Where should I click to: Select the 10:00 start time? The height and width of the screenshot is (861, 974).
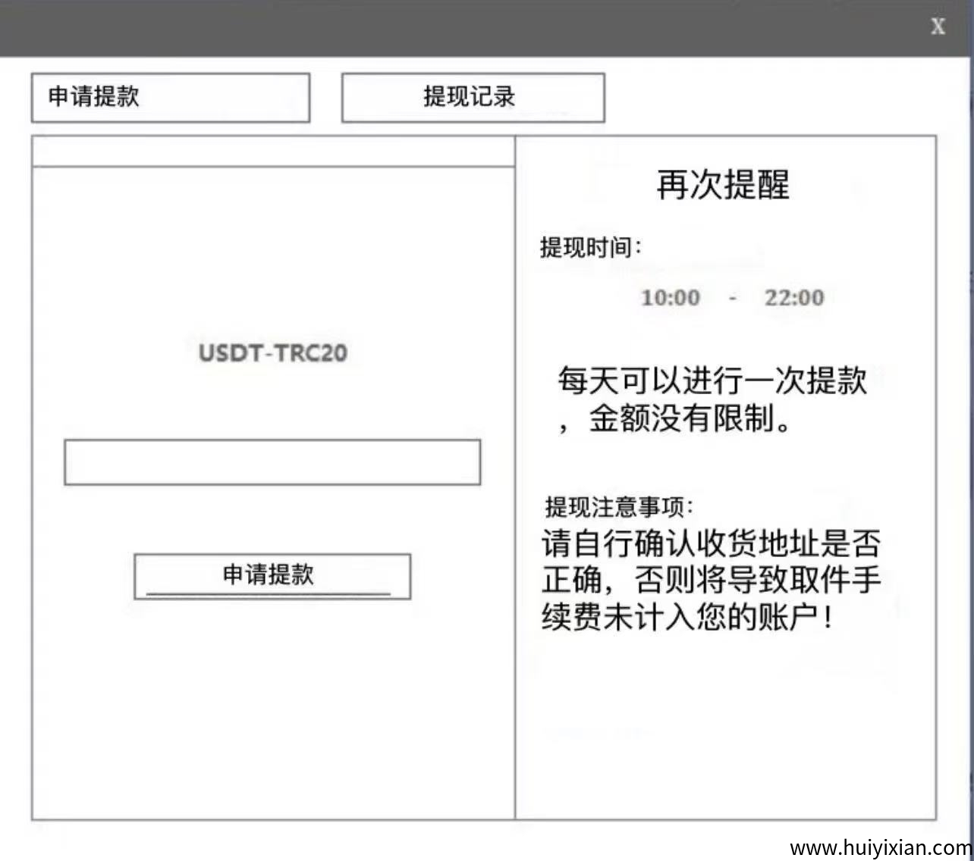coord(670,298)
